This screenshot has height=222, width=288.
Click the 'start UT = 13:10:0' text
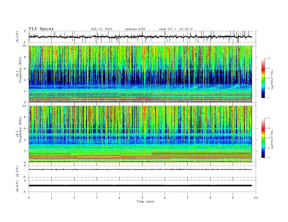pos(176,29)
